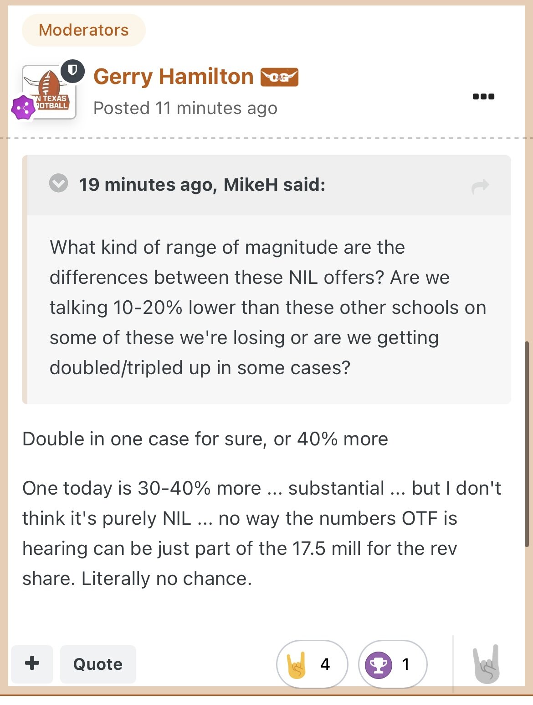Image resolution: width=533 pixels, height=705 pixels.
Task: Go to the quoted post via arrow
Action: click(x=480, y=186)
